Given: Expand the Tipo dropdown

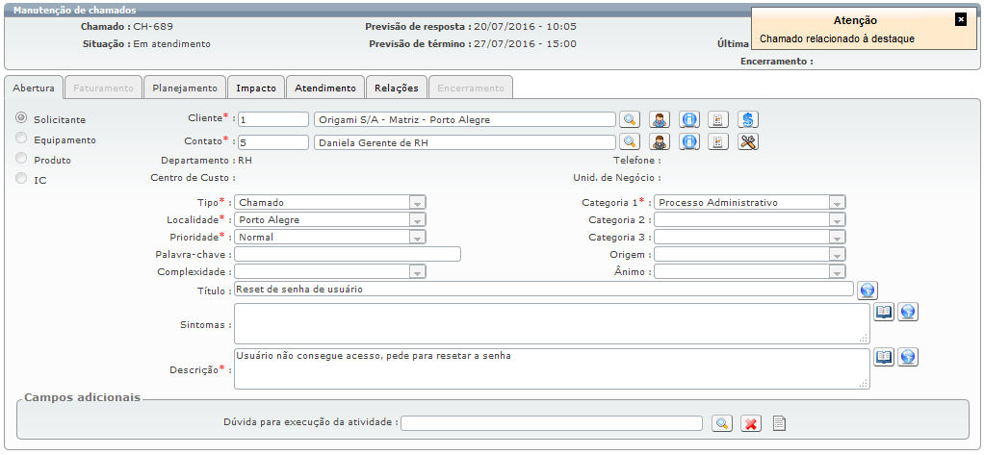Looking at the screenshot, I should (417, 203).
